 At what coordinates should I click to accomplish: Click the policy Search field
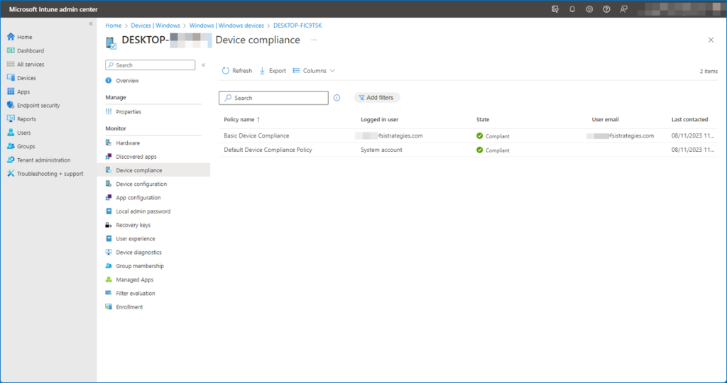click(273, 98)
